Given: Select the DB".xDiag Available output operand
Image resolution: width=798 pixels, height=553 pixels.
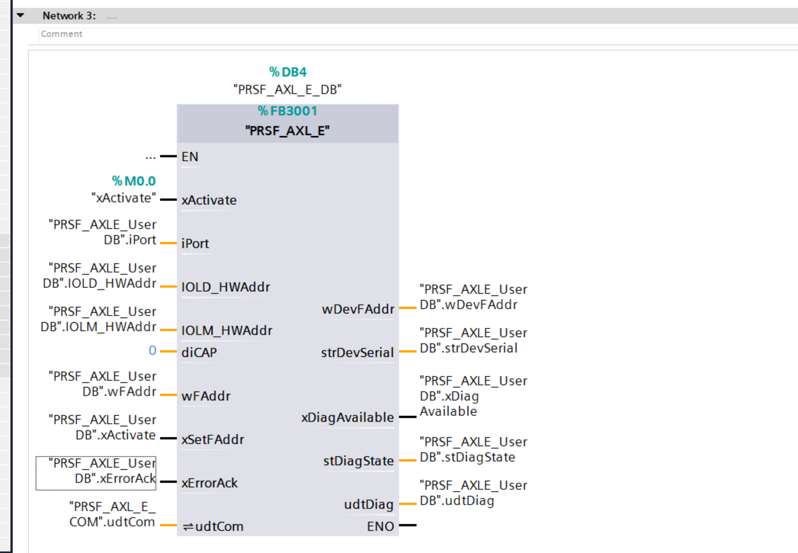Looking at the screenshot, I should pos(473,396).
